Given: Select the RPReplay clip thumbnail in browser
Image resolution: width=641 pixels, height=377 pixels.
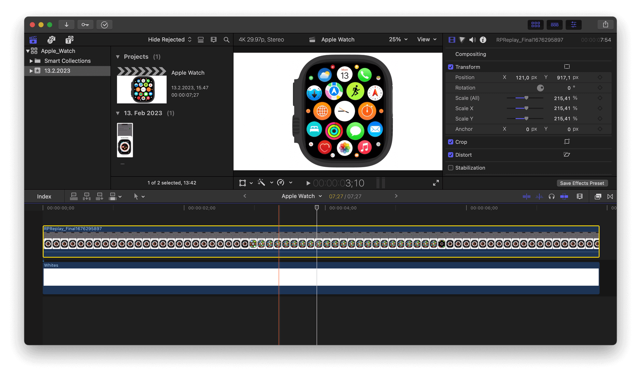Looking at the screenshot, I should coord(125,140).
